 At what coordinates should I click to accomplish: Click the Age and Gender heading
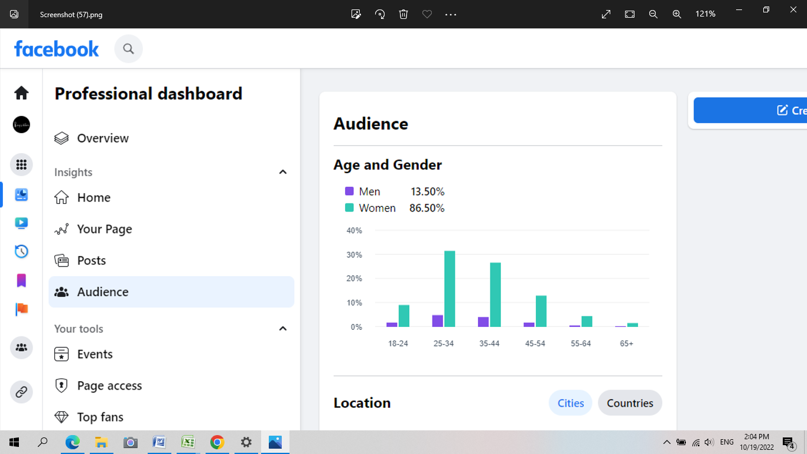(x=388, y=165)
